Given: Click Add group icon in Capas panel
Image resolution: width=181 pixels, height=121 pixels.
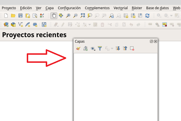Looking at the screenshot, I should click(x=85, y=49).
